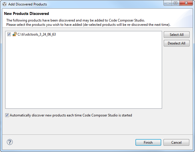Maximize the Add Discovered Products window
This screenshot has width=195, height=152.
176,3
